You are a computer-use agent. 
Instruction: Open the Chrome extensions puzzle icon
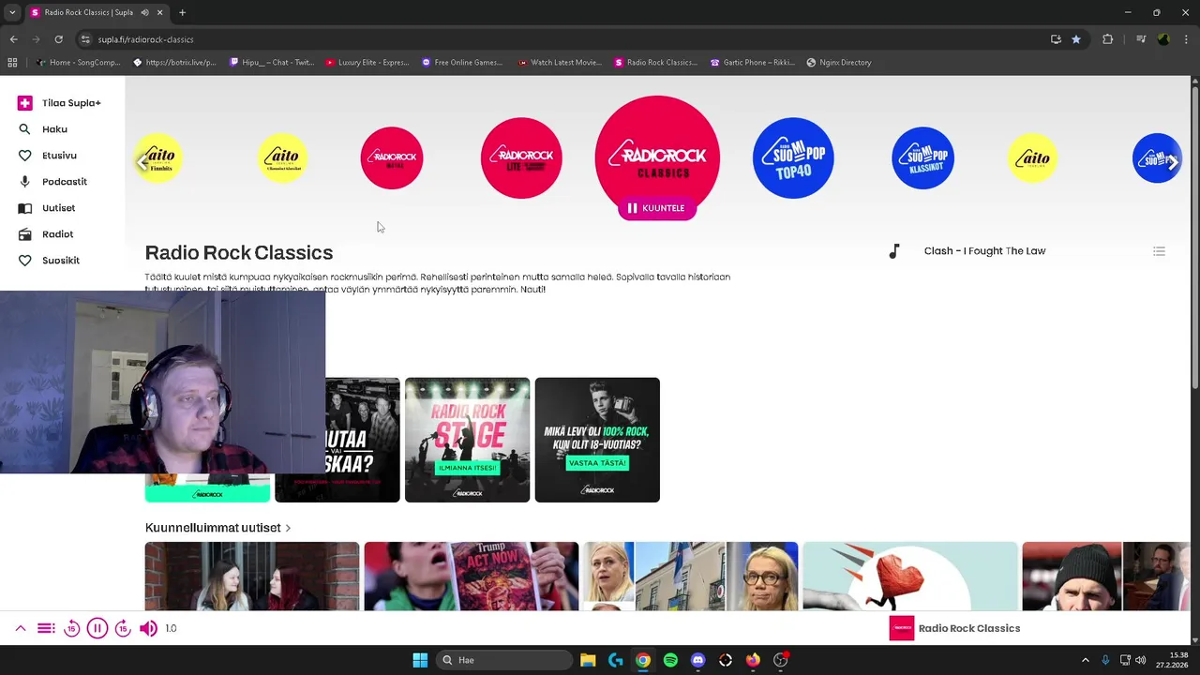click(1107, 39)
